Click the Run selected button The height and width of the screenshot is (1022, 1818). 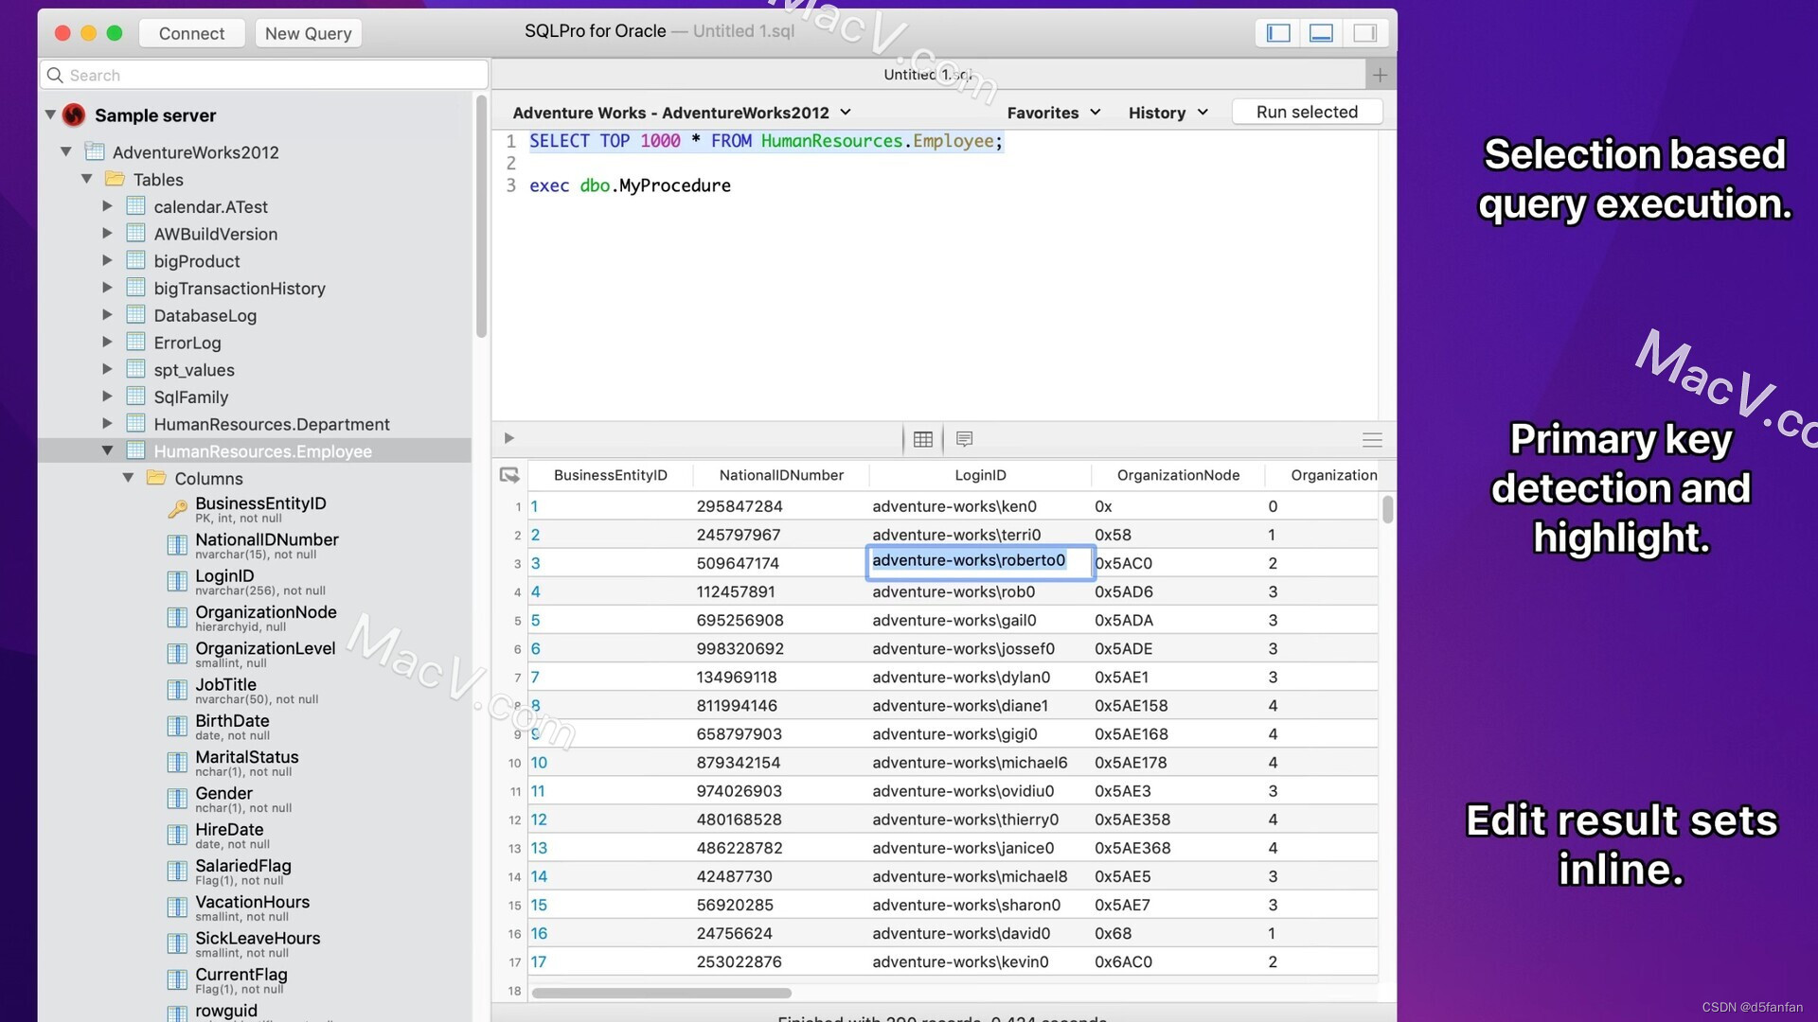[1308, 111]
